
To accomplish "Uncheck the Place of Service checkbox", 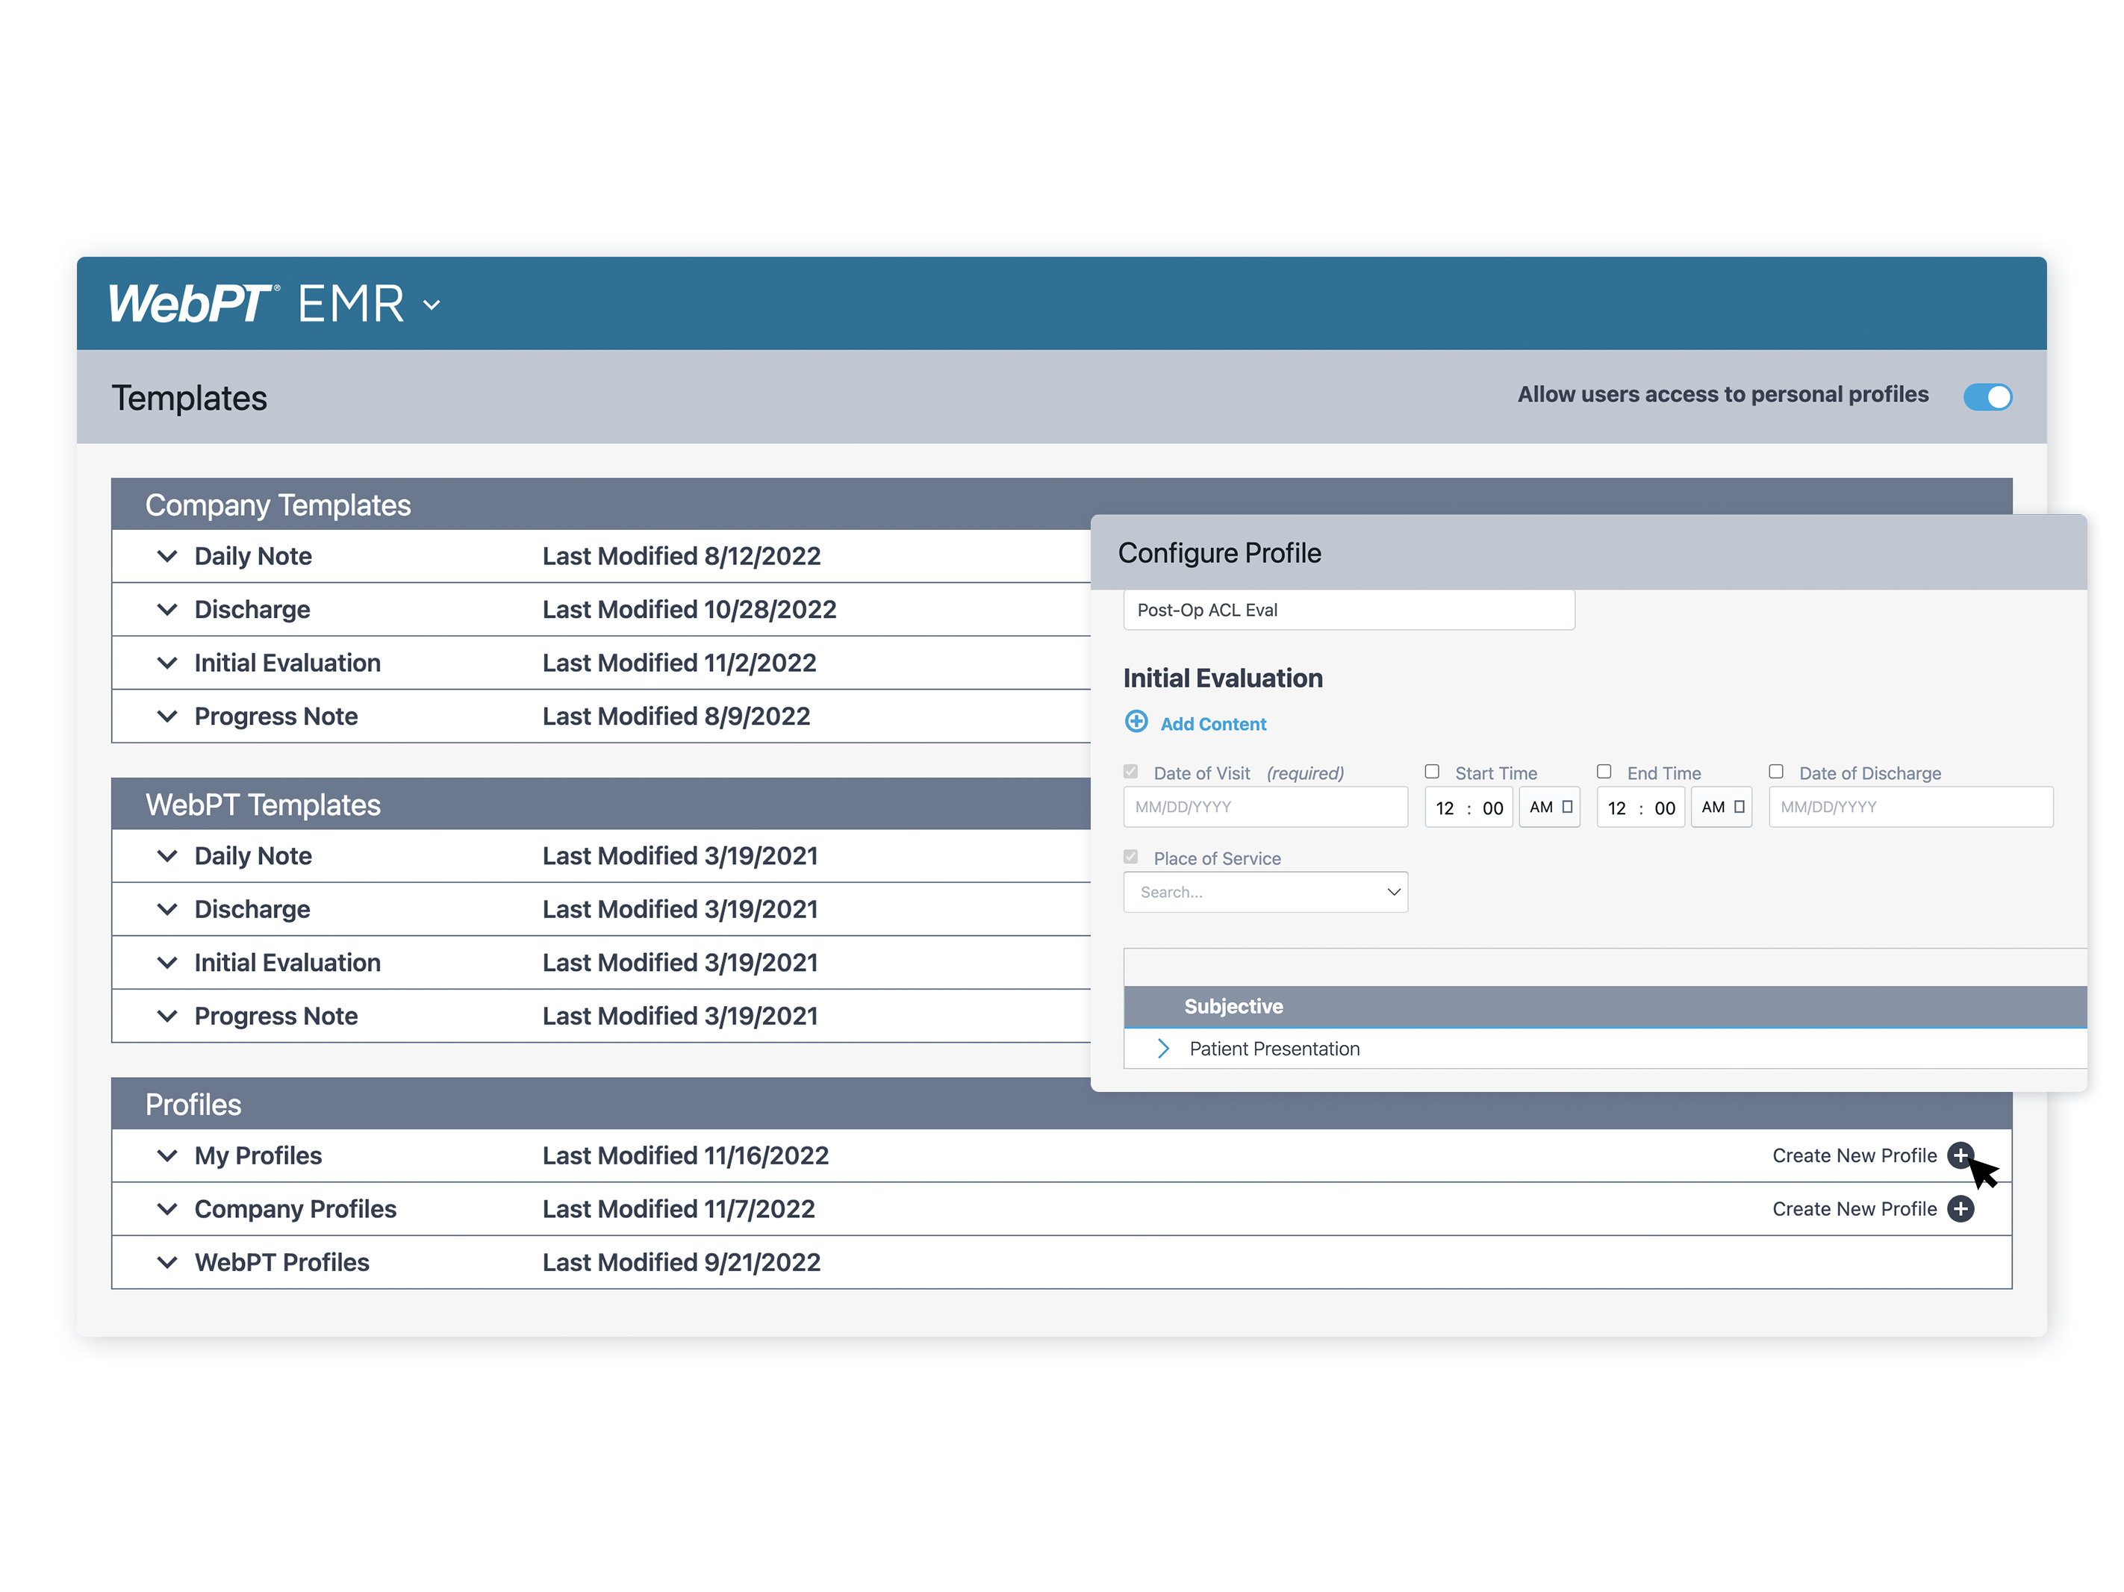I will pyautogui.click(x=1130, y=857).
